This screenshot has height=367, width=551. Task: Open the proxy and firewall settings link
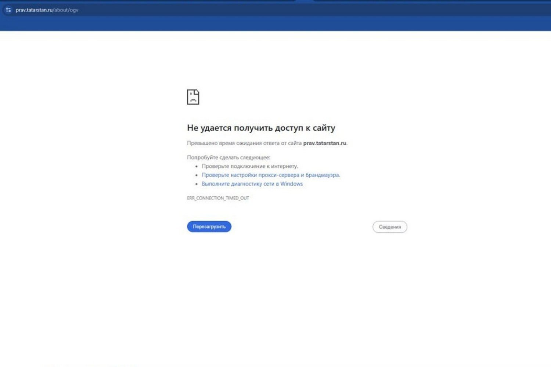(x=270, y=175)
